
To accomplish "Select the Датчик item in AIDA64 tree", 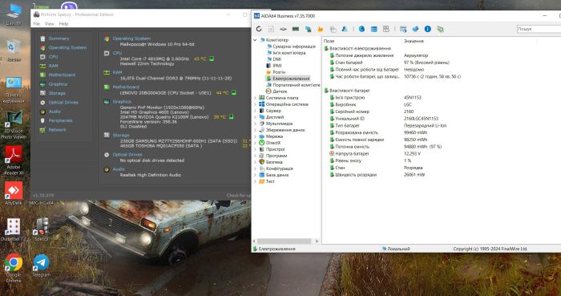I will click(x=280, y=91).
